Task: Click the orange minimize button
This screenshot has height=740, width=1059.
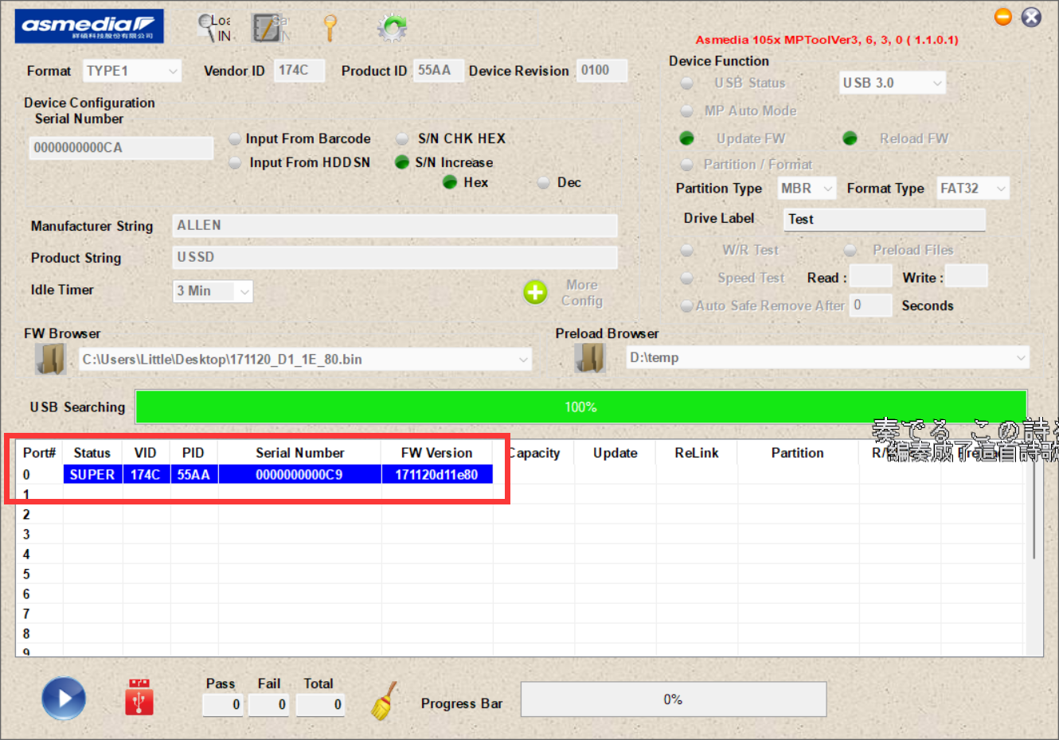Action: point(1003,17)
